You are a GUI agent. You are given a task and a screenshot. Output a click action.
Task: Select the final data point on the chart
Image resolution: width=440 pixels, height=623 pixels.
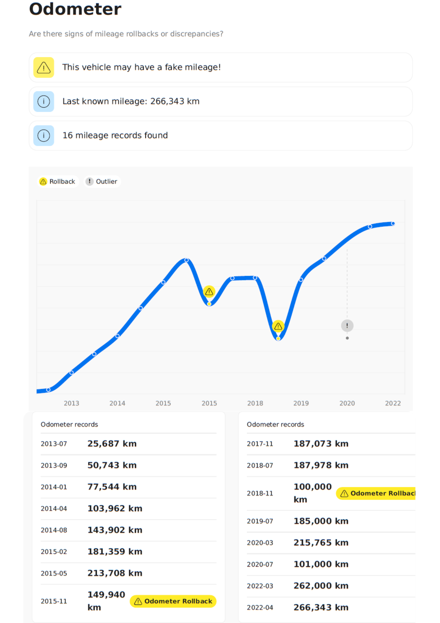pyautogui.click(x=393, y=223)
